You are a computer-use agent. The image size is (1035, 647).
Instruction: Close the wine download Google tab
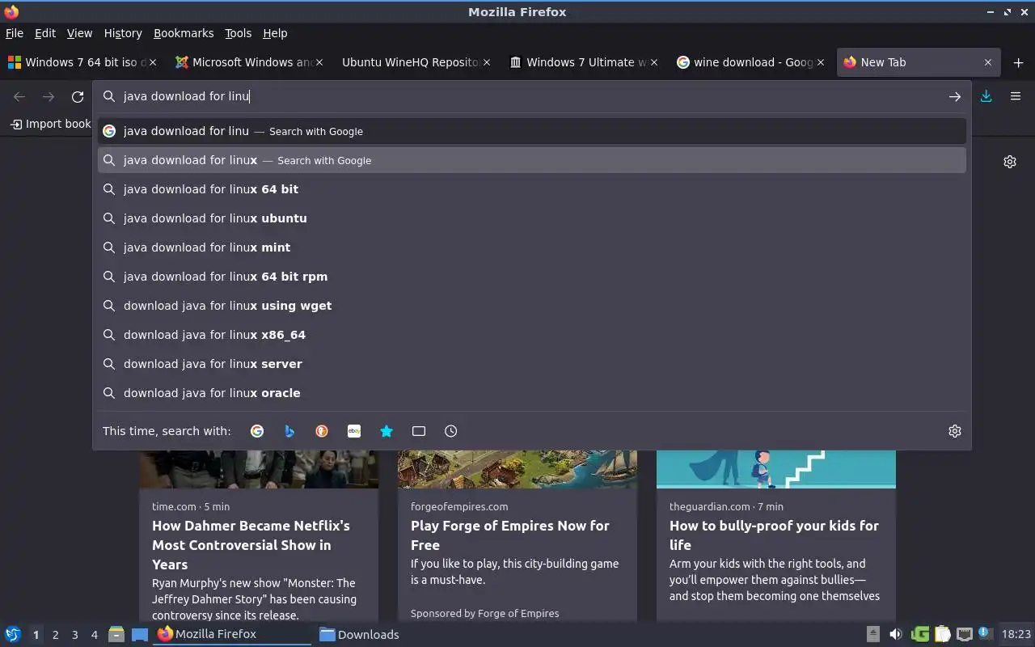pyautogui.click(x=821, y=62)
